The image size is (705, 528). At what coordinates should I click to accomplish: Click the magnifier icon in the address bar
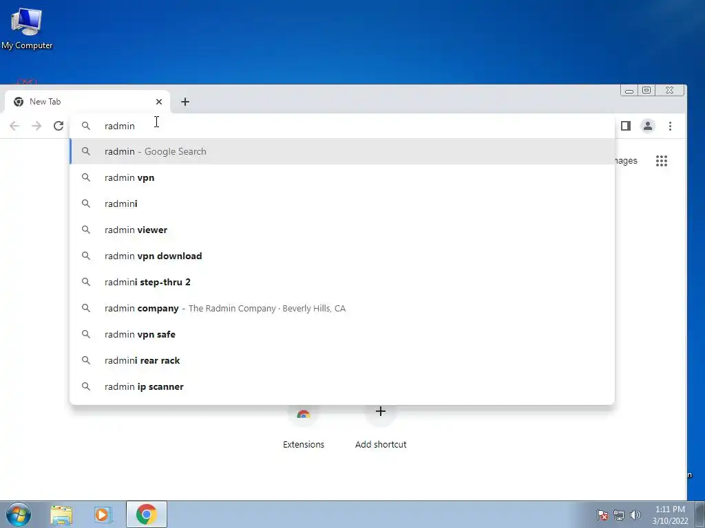[86, 126]
